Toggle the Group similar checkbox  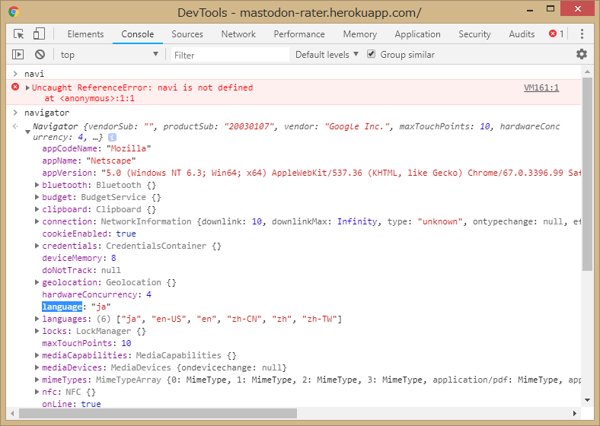[372, 55]
